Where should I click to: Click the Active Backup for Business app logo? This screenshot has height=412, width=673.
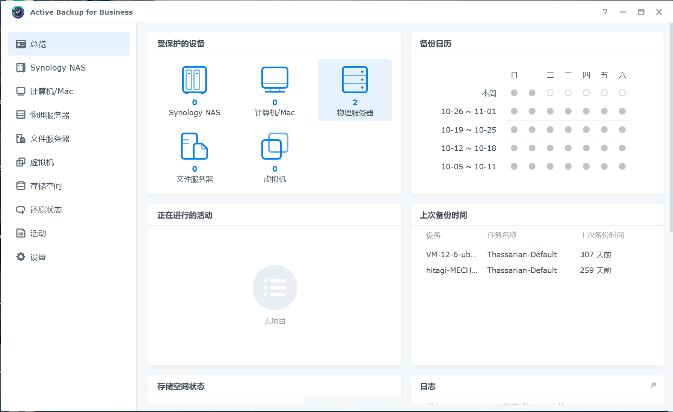(x=18, y=12)
